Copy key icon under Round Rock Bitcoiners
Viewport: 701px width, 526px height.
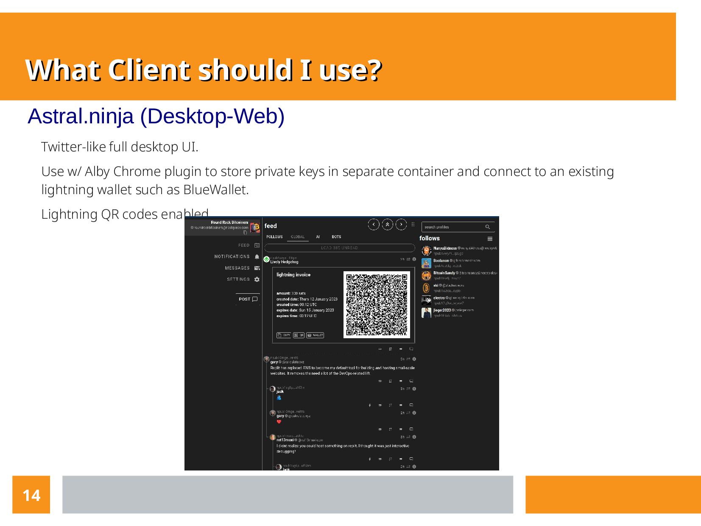(245, 233)
